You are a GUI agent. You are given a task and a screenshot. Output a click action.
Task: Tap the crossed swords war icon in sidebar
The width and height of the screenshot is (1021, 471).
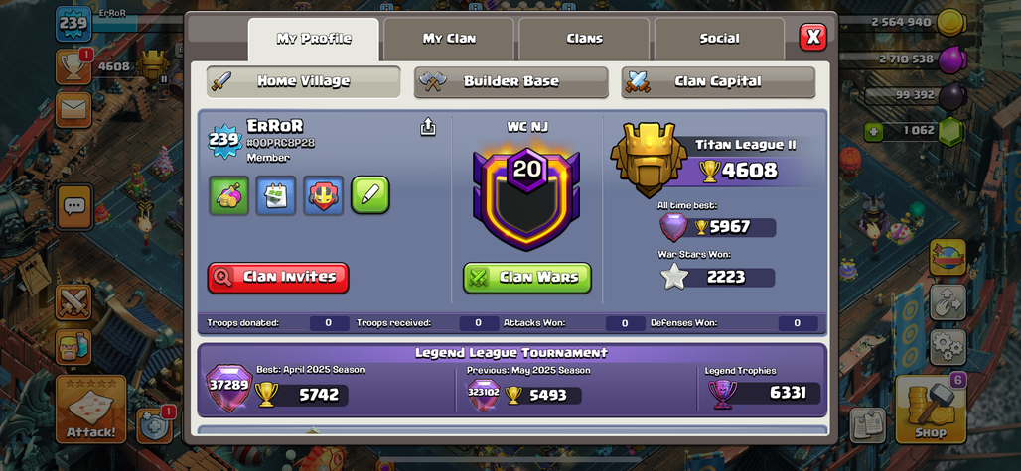click(x=73, y=302)
